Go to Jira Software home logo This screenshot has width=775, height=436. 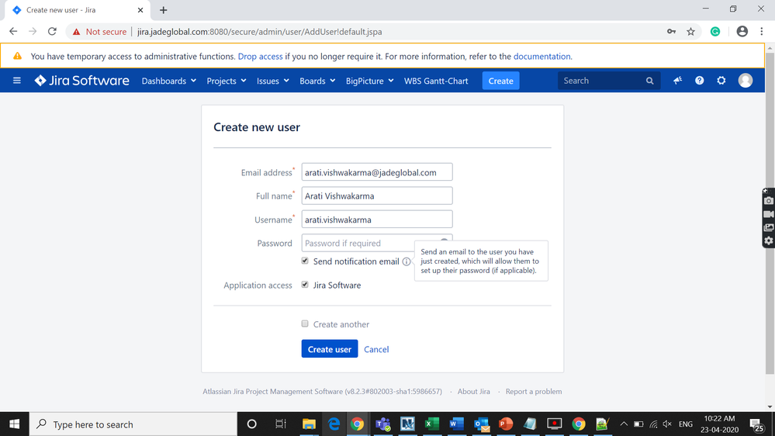tap(81, 81)
